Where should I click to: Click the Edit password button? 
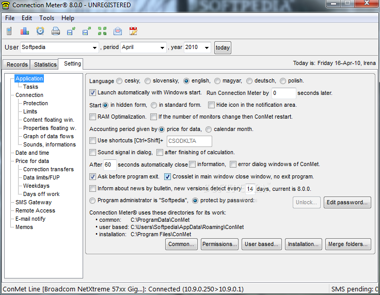347,202
